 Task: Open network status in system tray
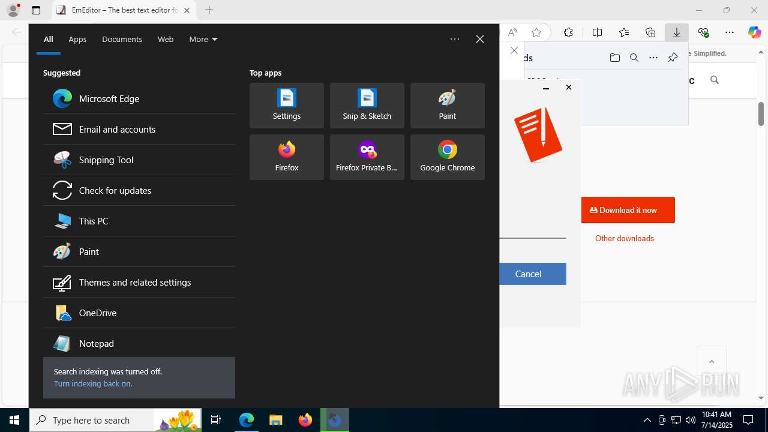[676, 420]
